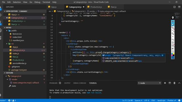Click the Open Changes icon in editor toolbar

tap(174, 7)
